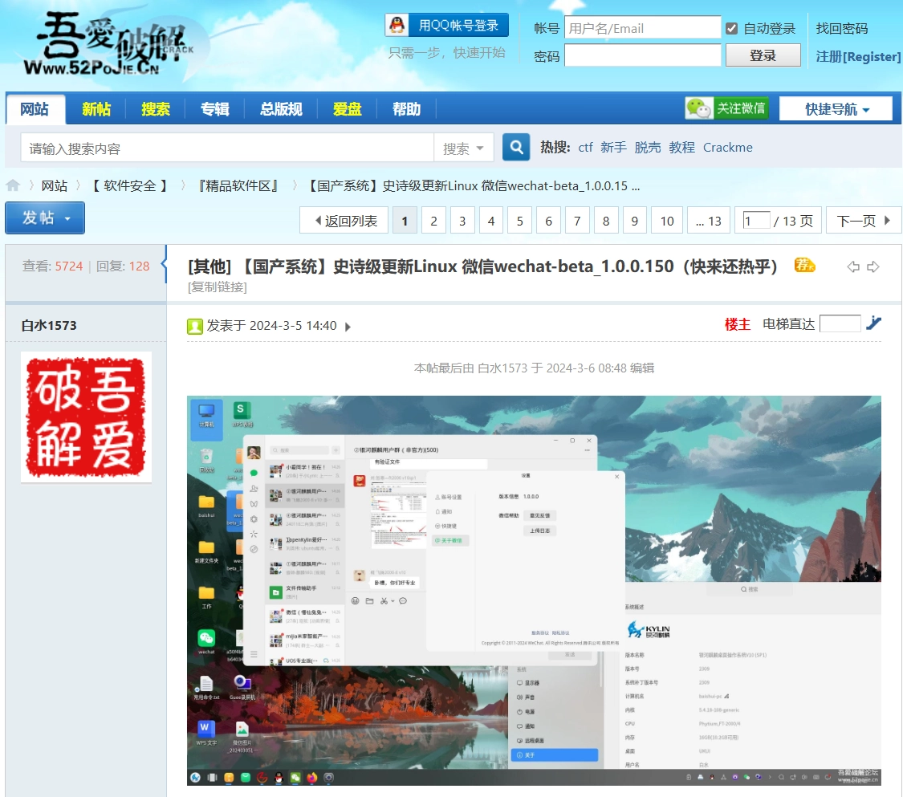Select the 网站 nav tab

point(35,109)
